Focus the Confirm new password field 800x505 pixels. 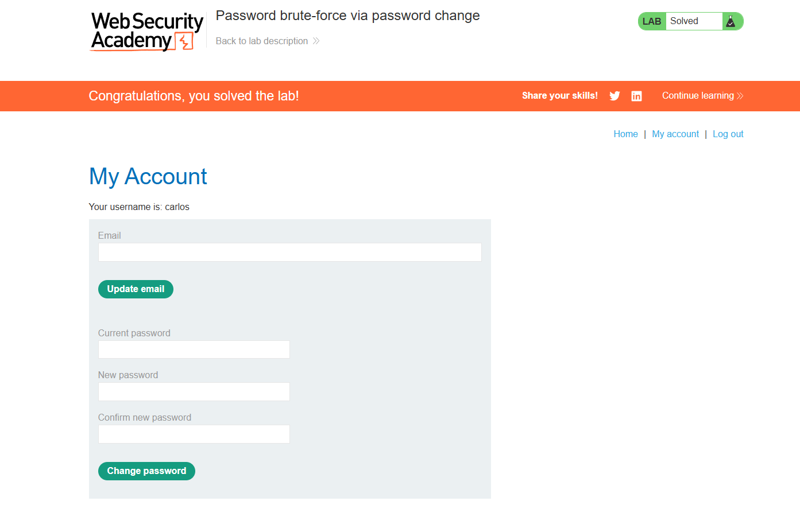194,434
